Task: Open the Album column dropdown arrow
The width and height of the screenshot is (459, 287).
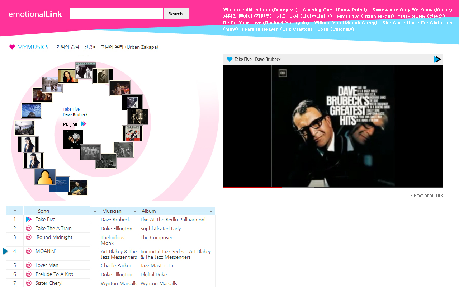Action: [212, 211]
